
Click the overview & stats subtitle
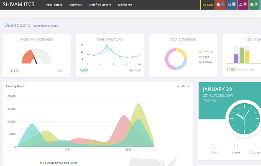click(x=46, y=26)
